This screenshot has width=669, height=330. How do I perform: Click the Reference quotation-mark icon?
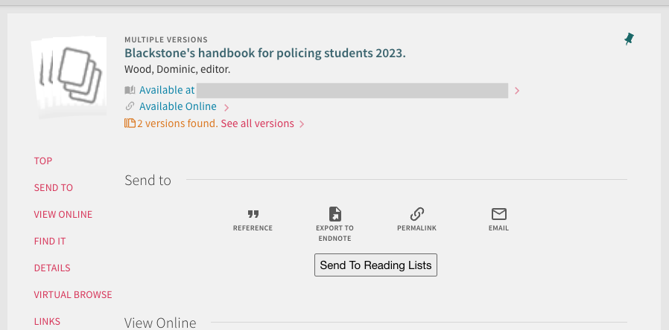253,214
